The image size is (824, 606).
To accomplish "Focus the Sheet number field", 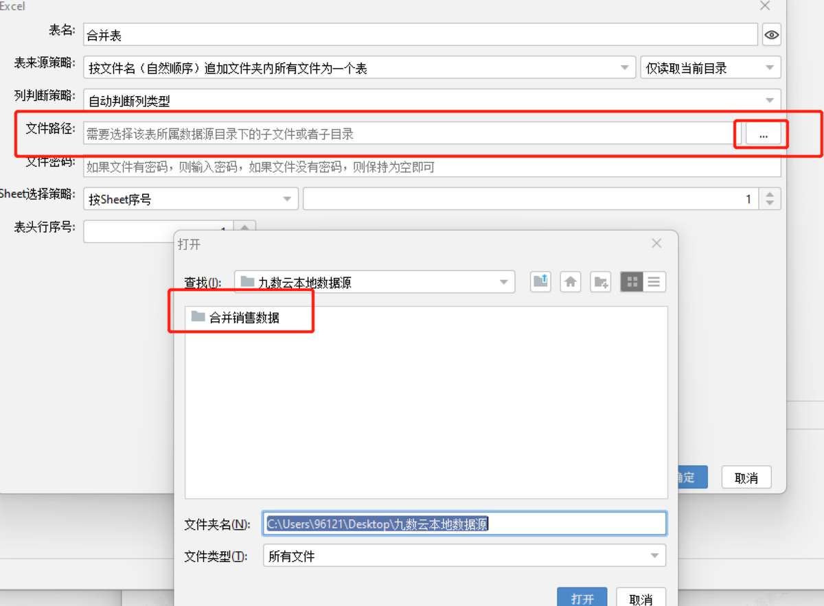I will click(x=531, y=199).
